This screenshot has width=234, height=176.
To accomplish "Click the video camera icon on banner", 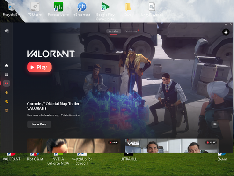I will pos(215,124).
